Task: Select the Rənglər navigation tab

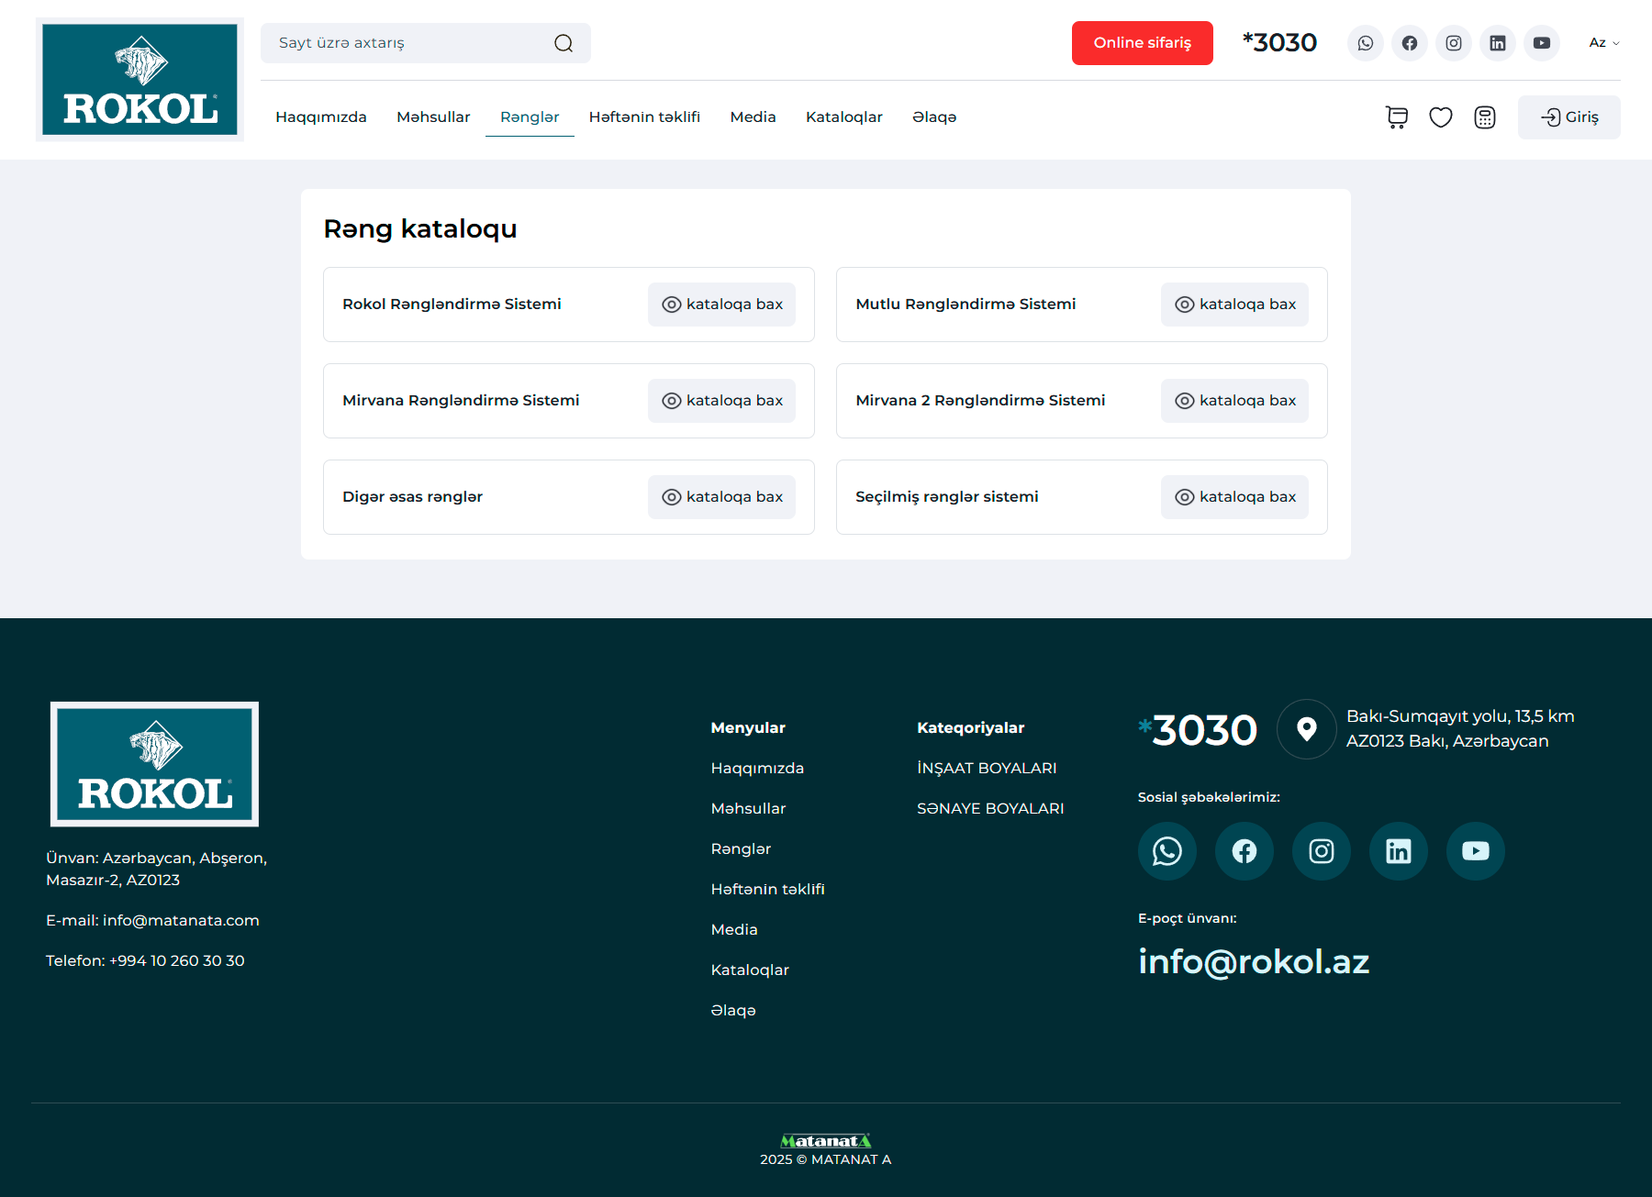Action: (x=530, y=117)
